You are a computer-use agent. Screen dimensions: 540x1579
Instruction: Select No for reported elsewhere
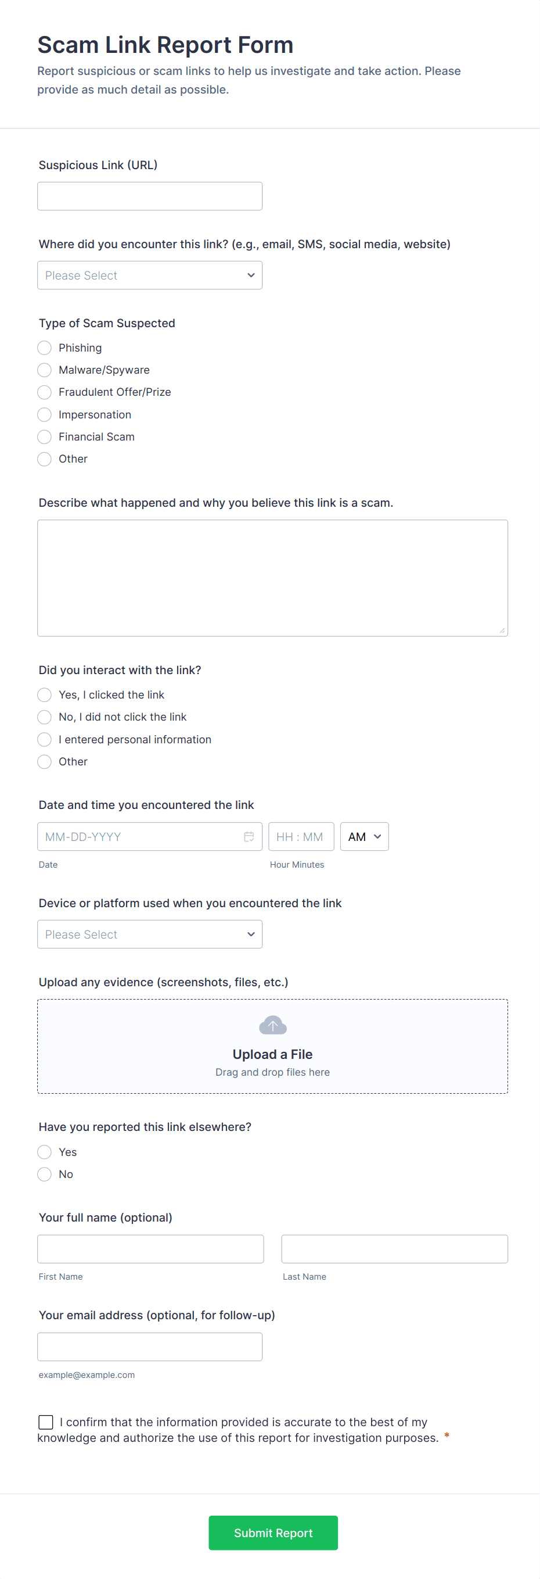44,1175
